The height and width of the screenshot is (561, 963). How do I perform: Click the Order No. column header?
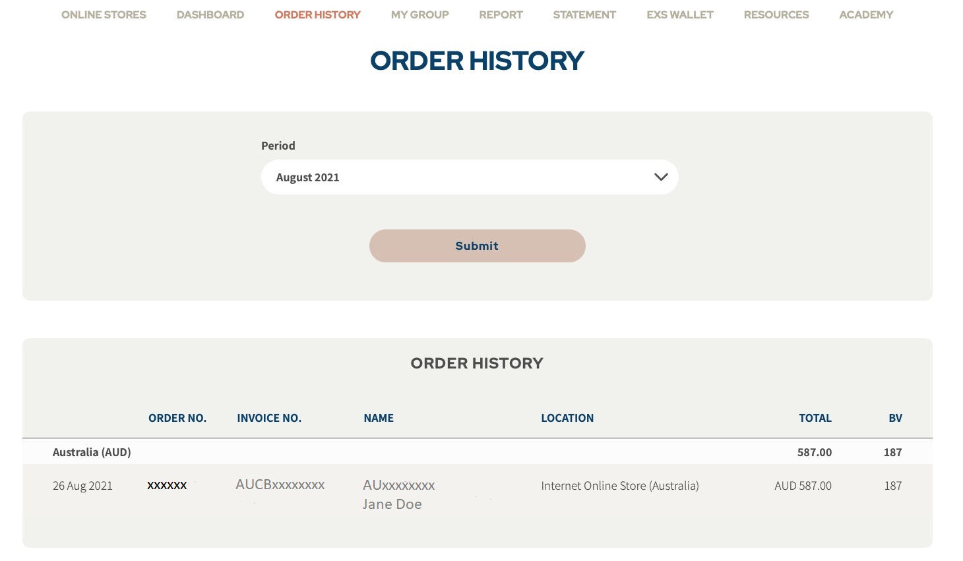pos(177,418)
